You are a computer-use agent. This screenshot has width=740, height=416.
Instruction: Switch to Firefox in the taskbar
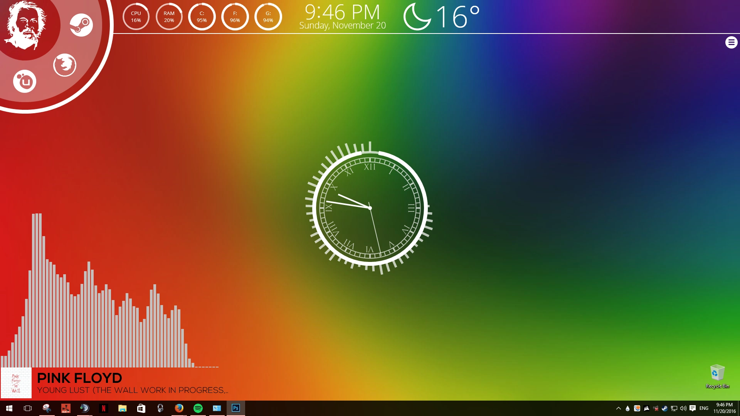pos(179,408)
